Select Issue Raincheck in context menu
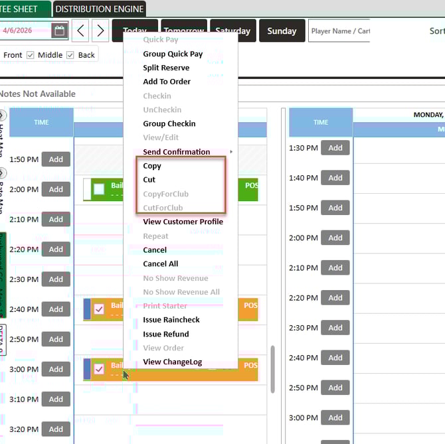 (x=171, y=320)
